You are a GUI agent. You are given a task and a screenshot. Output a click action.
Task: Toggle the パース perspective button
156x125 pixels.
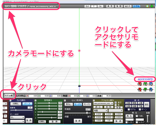pyautogui.click(x=27, y=104)
